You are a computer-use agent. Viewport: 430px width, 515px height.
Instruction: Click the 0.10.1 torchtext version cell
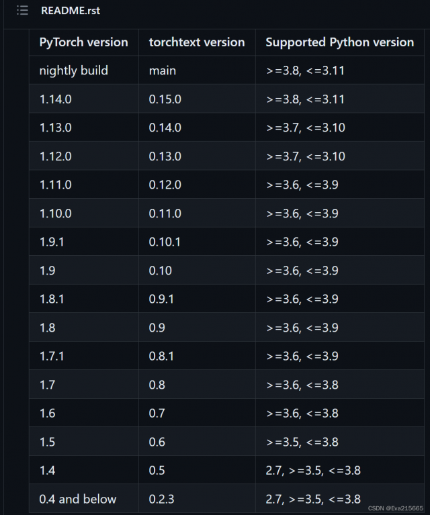[165, 242]
